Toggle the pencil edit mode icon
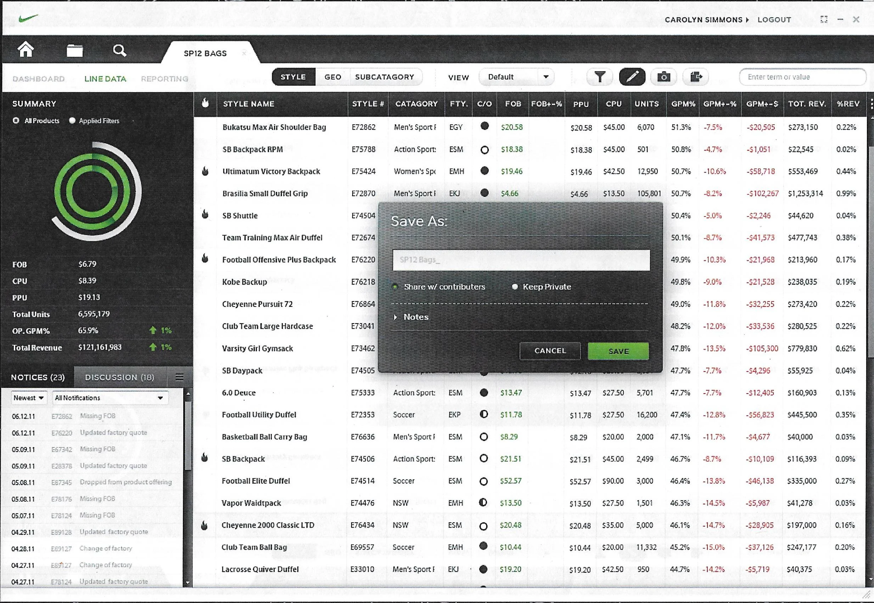The image size is (874, 603). click(x=632, y=77)
